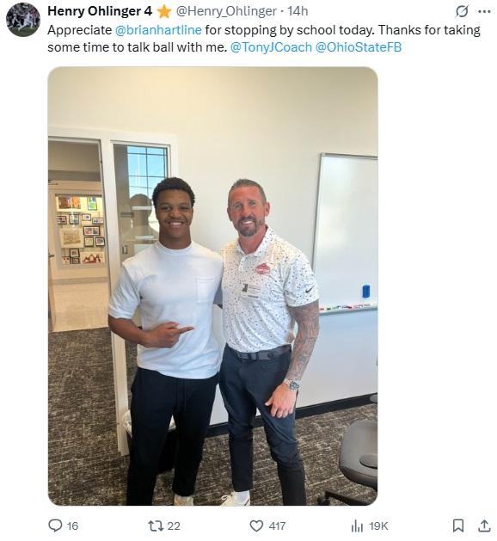Enlarge the attached photo
Screen dimensions: 497x541
212,286
